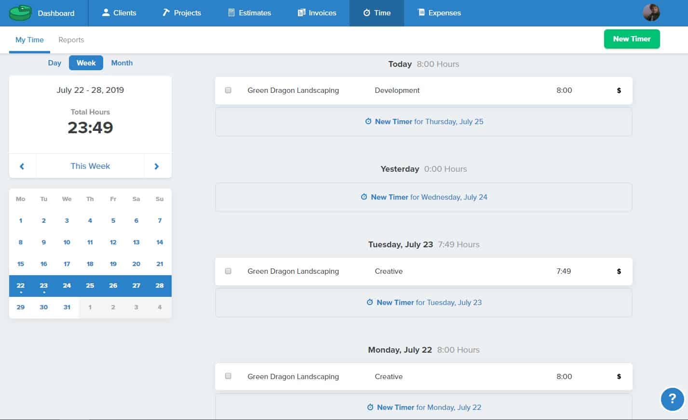Select July 25 in the calendar

pos(90,286)
